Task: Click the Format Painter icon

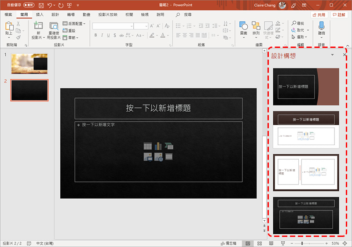Action: click(x=18, y=37)
